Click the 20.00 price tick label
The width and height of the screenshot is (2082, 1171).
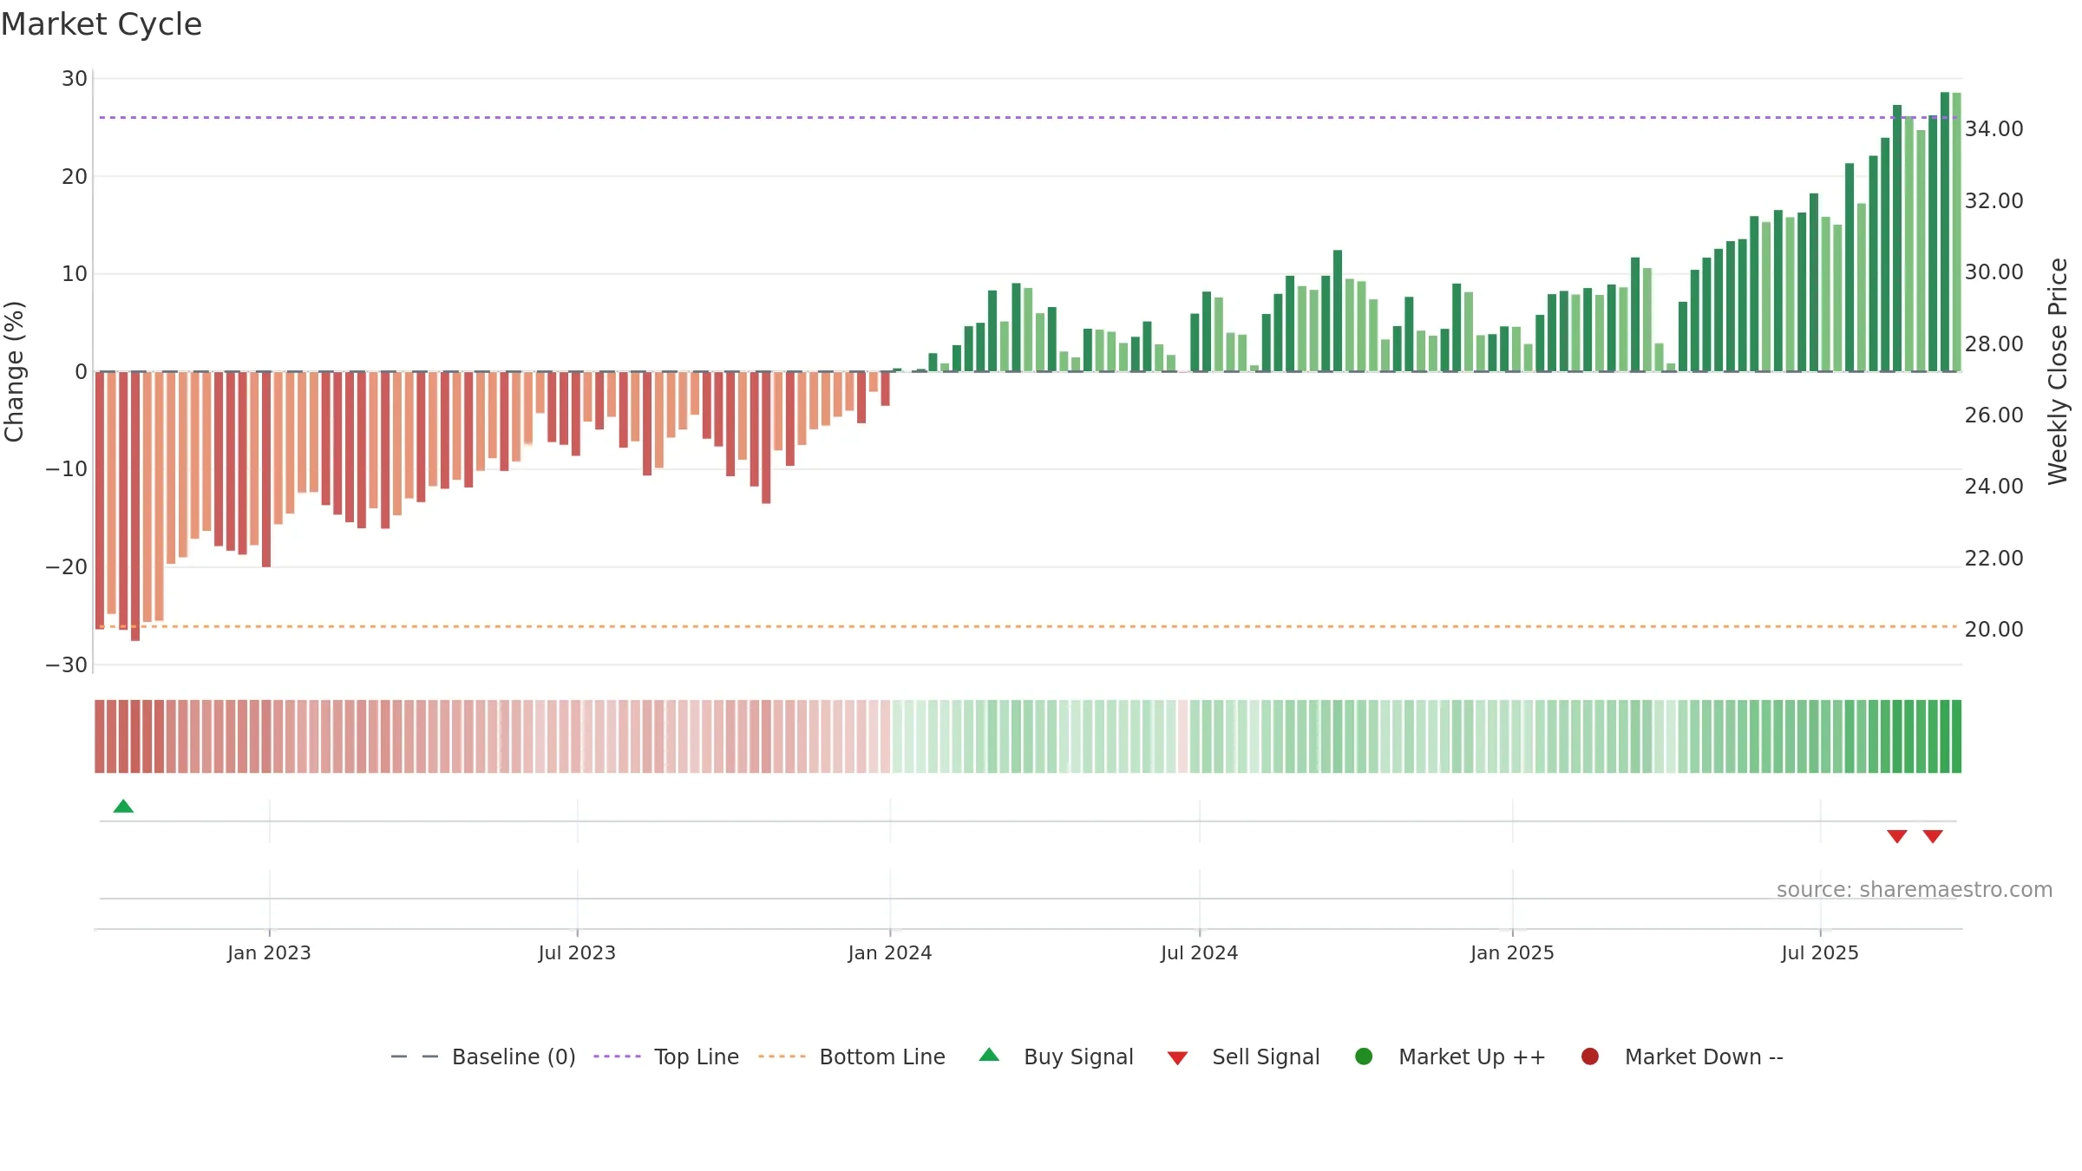click(1994, 630)
